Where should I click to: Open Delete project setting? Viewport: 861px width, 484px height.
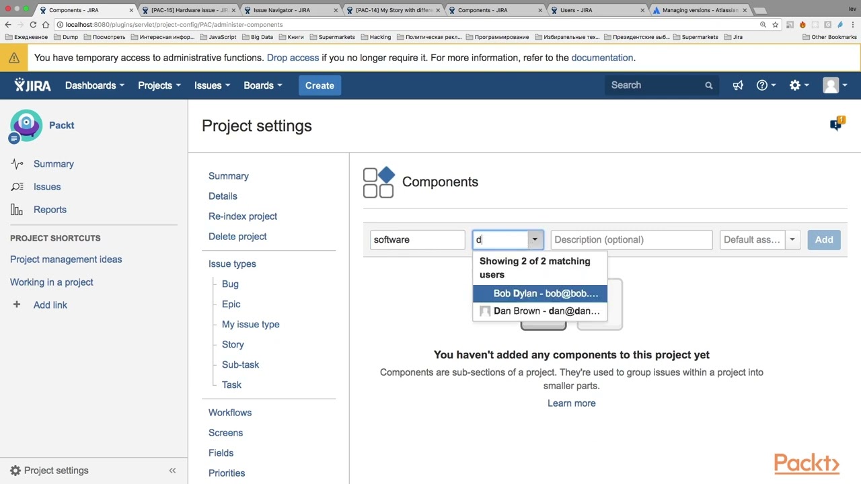(237, 237)
